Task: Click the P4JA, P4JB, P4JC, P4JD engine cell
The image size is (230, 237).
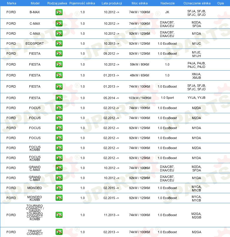Action: coord(196,65)
